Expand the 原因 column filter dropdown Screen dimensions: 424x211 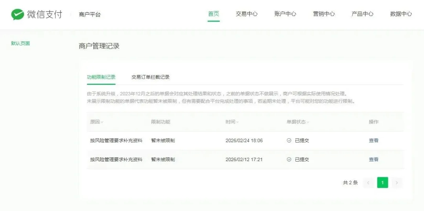coord(102,122)
